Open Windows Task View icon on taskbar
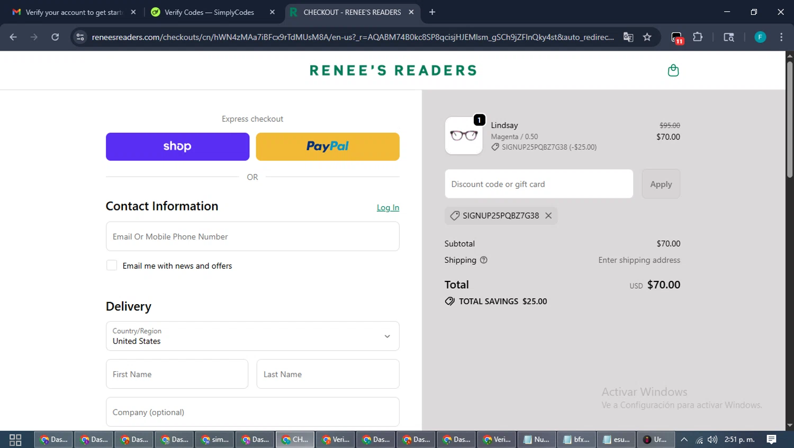Viewport: 794px width, 448px height. point(15,440)
